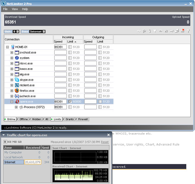
Task: Click the Process (3372) icon
Action: (21, 107)
